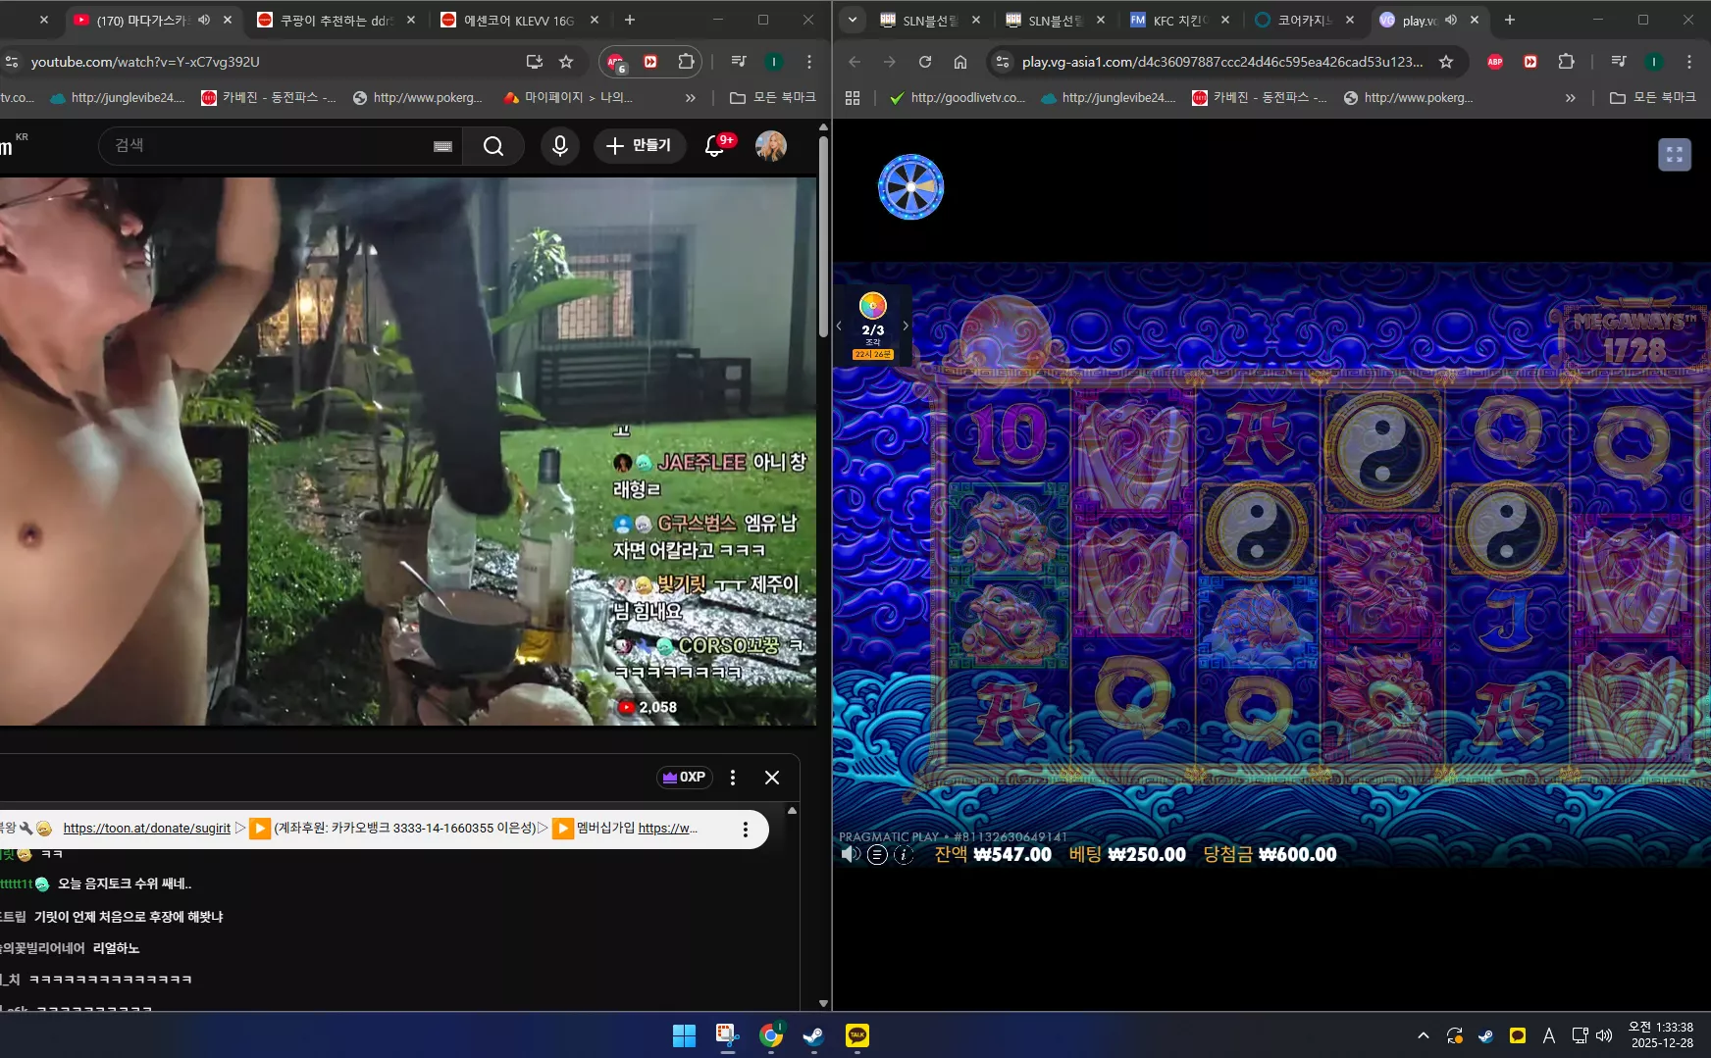Close the live chat panel
Viewport: 1711px width, 1058px height.
coord(772,778)
